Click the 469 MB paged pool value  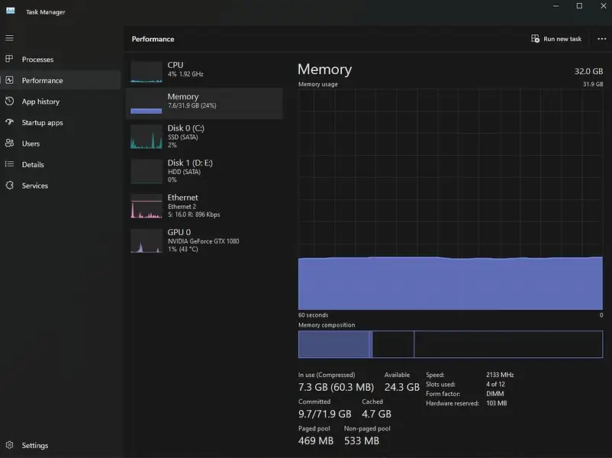coord(316,440)
